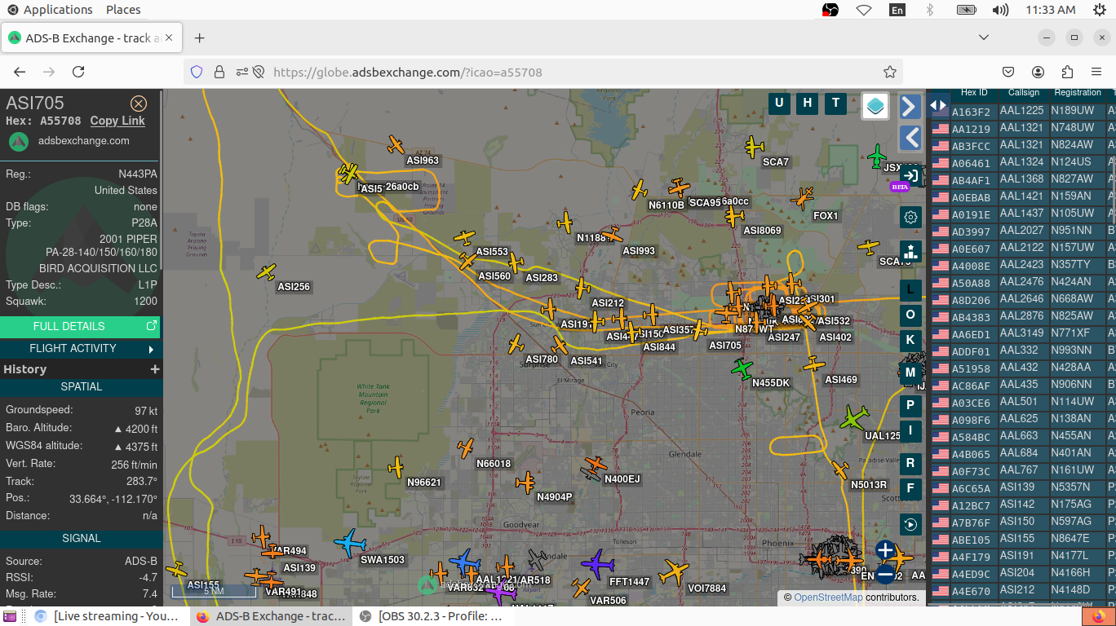Select aircraft SWA1503 on the map

point(350,543)
